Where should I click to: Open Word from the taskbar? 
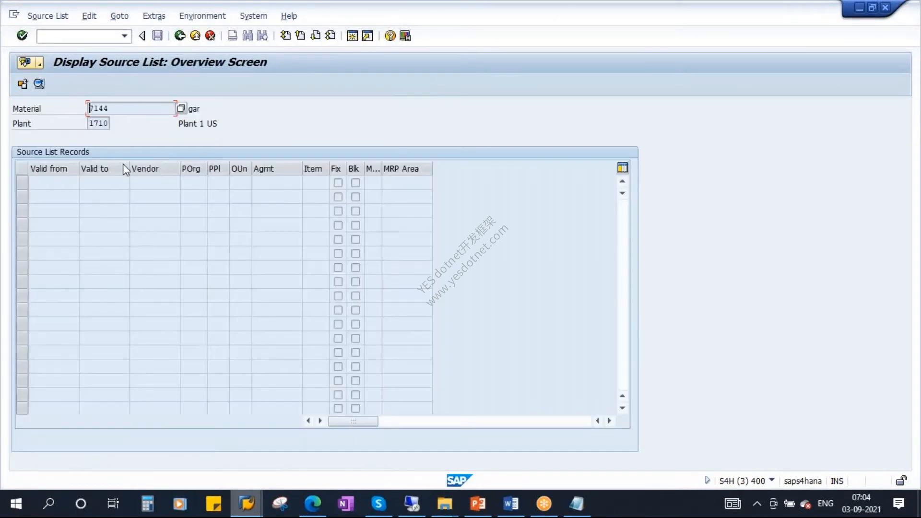tap(511, 504)
